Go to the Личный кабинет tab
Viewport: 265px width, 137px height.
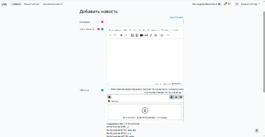pyautogui.click(x=32, y=4)
